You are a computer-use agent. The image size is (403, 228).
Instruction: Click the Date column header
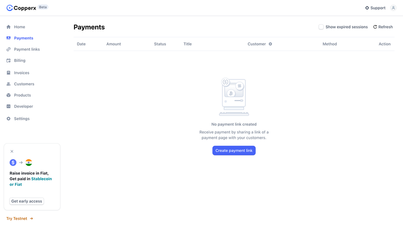click(x=81, y=44)
